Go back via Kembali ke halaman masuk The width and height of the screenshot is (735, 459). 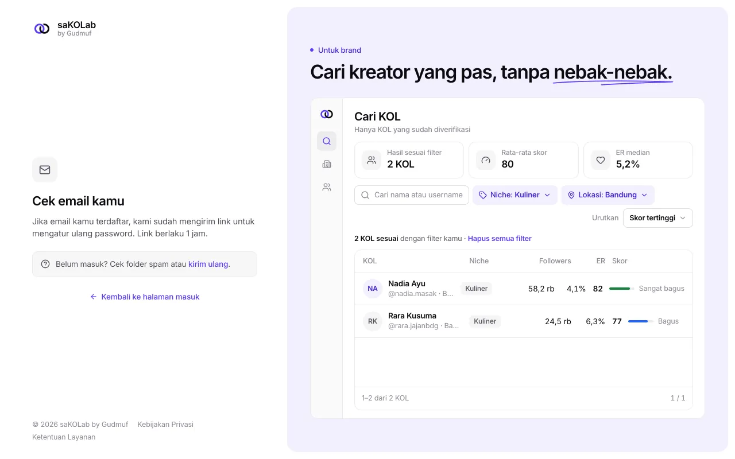click(x=145, y=297)
